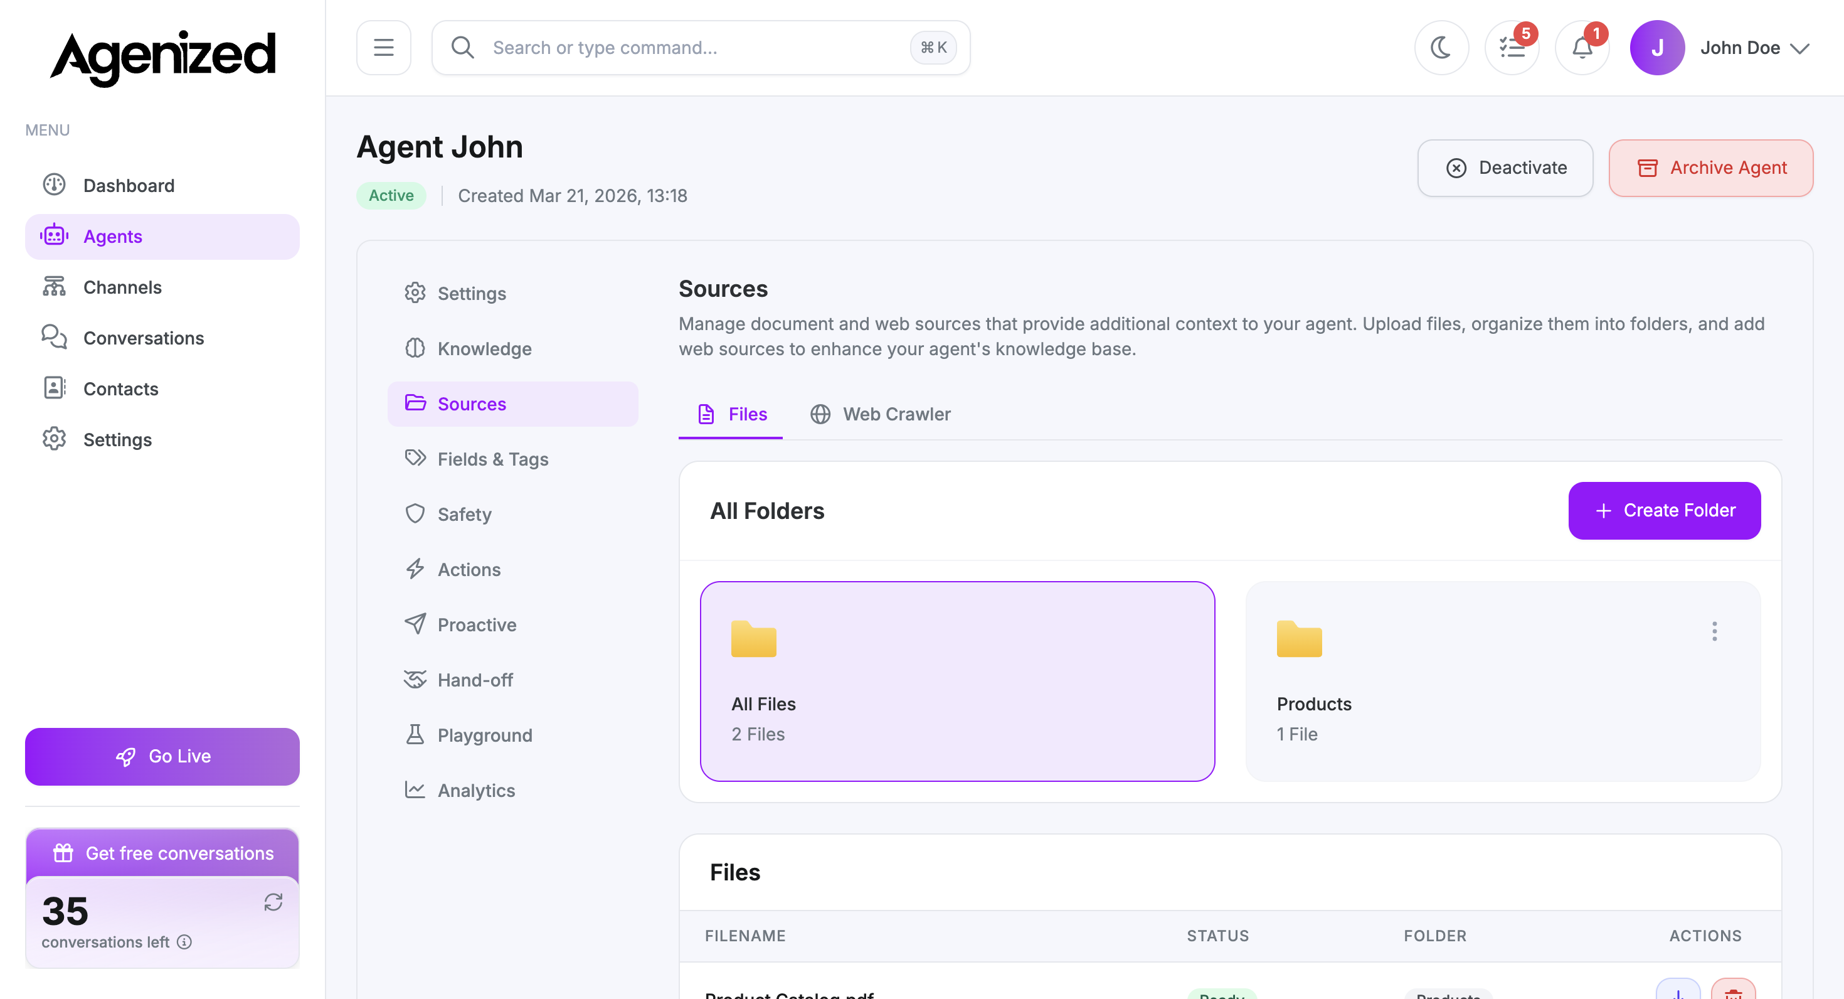
Task: Click conversations left info icon
Action: 184,942
